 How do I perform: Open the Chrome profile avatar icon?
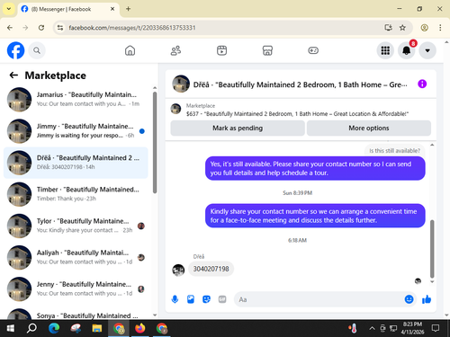[x=424, y=28]
